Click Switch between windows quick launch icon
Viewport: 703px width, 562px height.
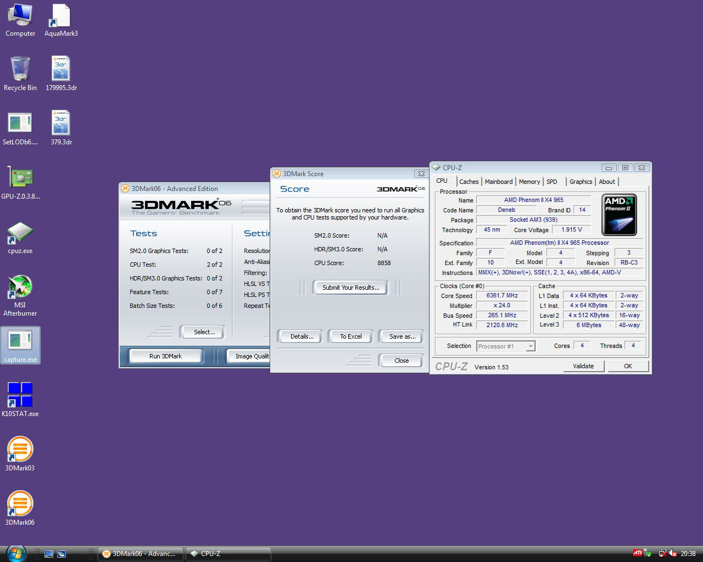pyautogui.click(x=62, y=554)
